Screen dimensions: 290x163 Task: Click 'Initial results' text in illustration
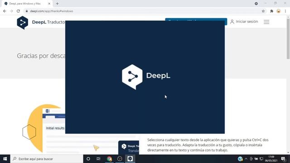point(55,128)
